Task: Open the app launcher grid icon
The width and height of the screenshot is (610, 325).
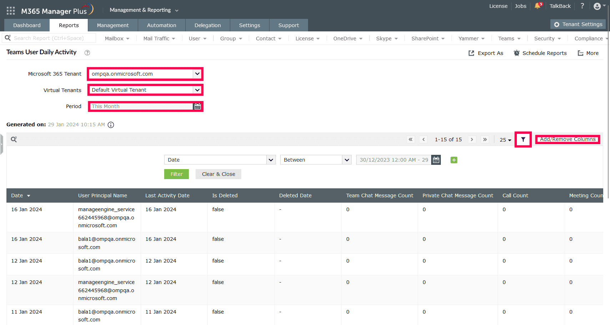Action: click(11, 11)
